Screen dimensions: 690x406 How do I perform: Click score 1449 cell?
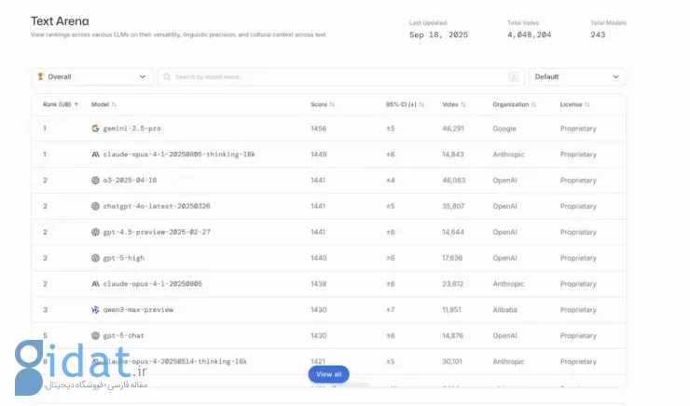click(x=318, y=155)
